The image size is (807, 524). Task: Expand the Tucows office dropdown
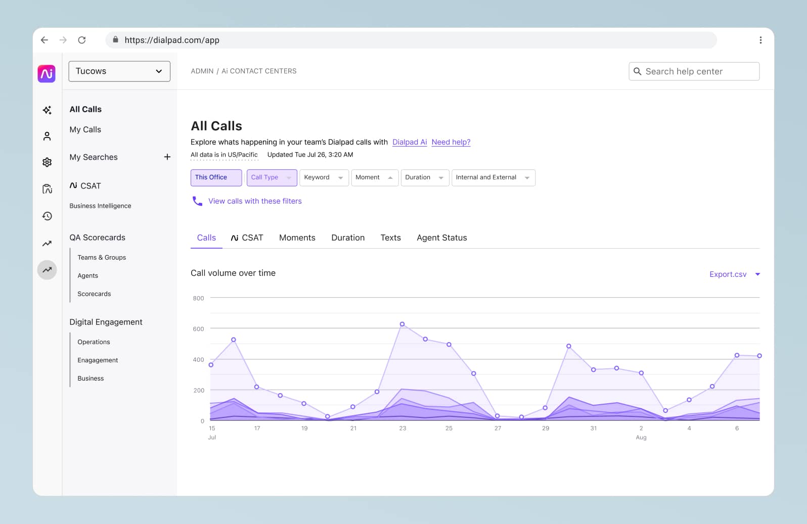pyautogui.click(x=119, y=71)
